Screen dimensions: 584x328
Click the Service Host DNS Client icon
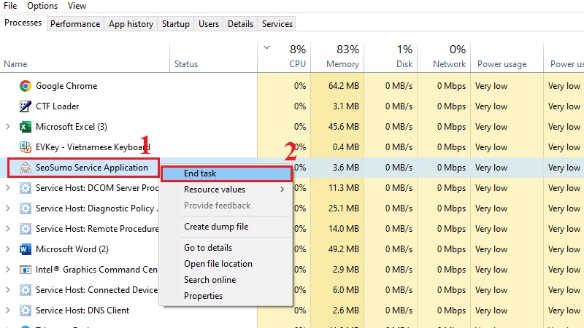point(26,311)
